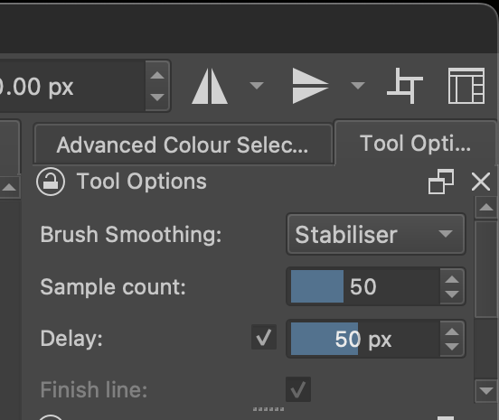Open the choose workspace icon
Screen dimensions: 499x420
(466, 86)
